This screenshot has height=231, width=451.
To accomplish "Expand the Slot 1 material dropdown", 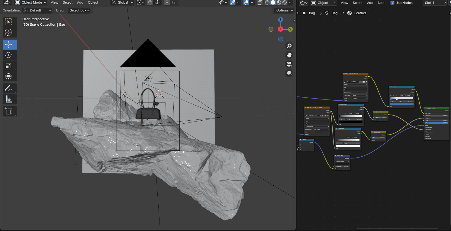I will pyautogui.click(x=434, y=3).
